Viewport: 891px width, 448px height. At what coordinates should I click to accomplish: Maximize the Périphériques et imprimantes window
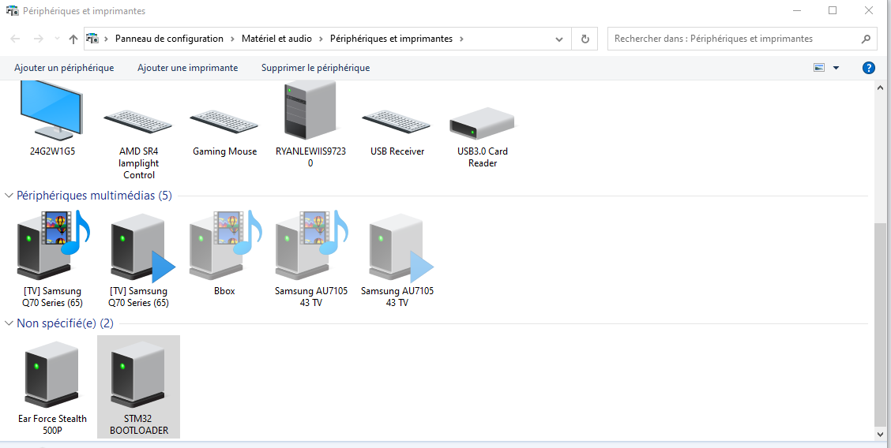(x=833, y=10)
